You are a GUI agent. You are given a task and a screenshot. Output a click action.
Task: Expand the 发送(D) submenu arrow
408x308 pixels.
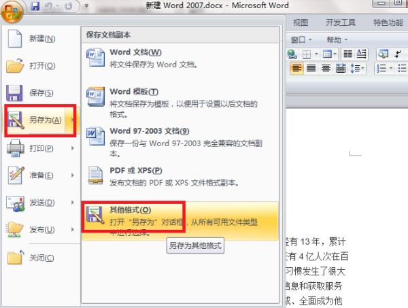(x=72, y=203)
